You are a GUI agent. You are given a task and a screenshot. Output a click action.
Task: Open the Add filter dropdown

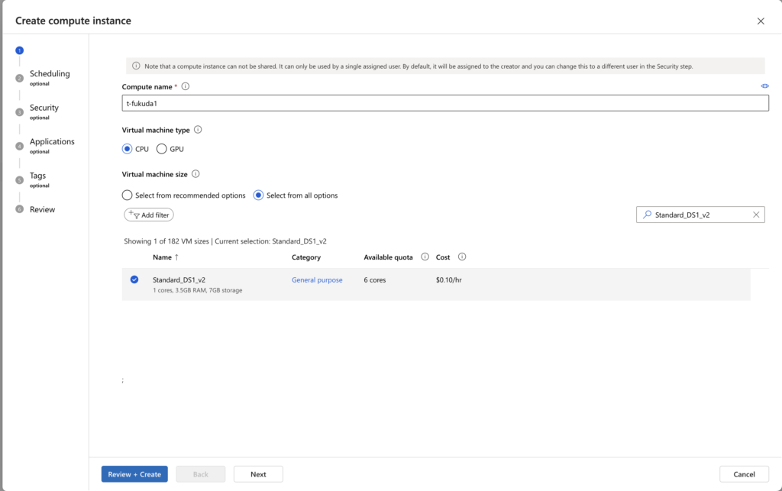(149, 215)
